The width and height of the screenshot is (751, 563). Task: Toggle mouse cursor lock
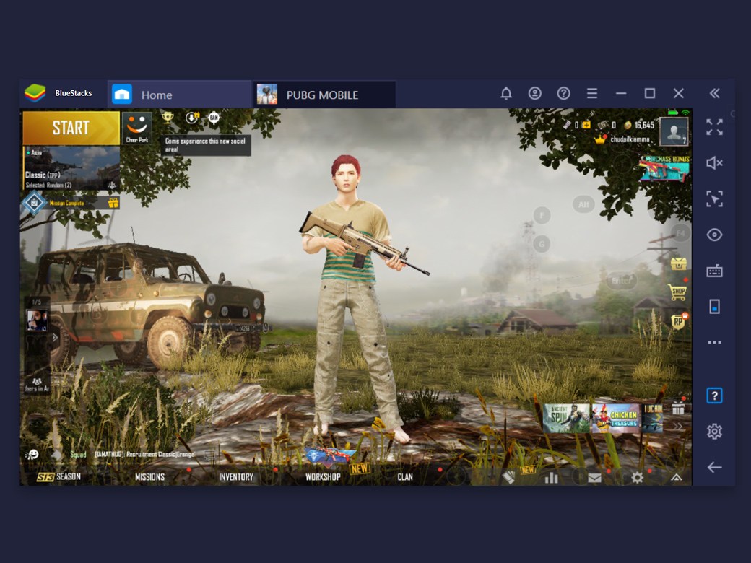point(714,198)
